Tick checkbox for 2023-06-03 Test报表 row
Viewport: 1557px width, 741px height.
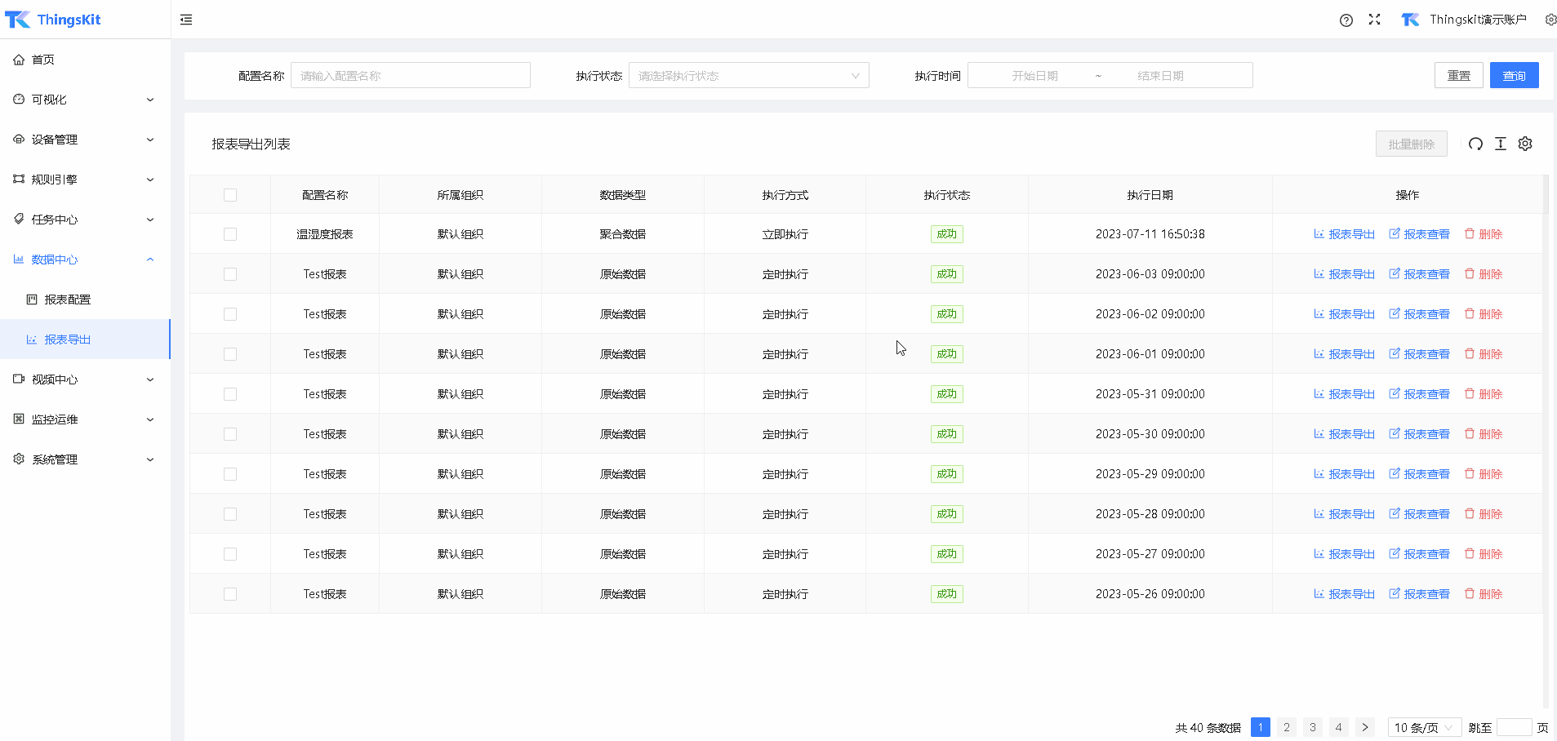pos(230,274)
